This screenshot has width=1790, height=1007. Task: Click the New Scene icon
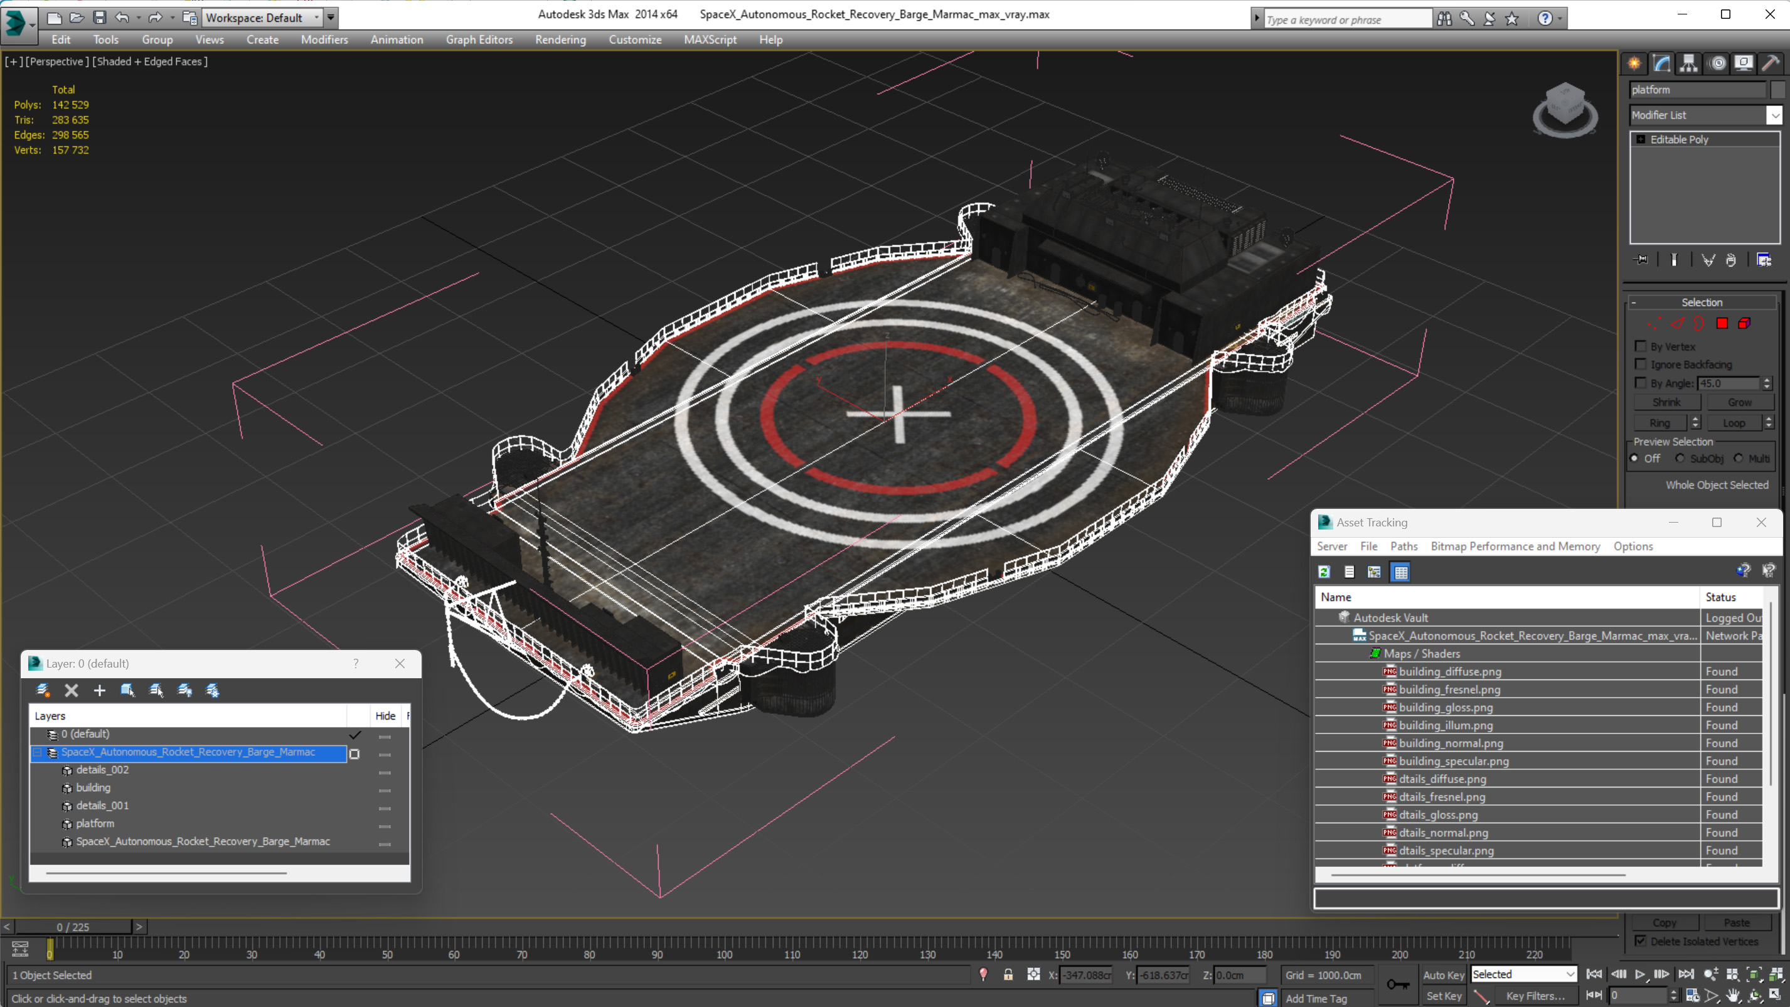click(x=54, y=18)
